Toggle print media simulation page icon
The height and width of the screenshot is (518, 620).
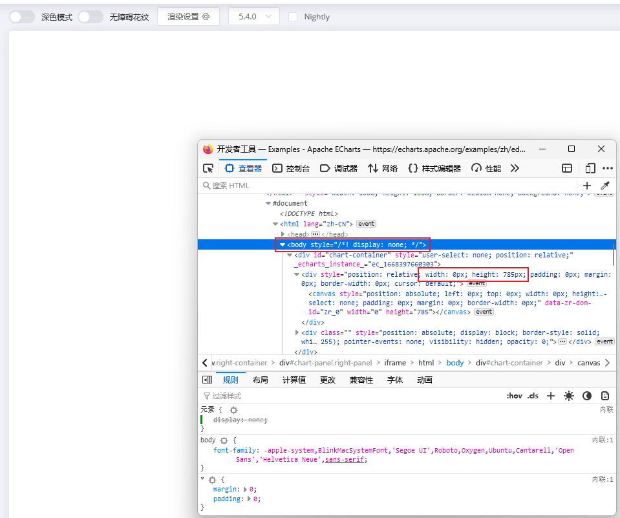(x=605, y=396)
